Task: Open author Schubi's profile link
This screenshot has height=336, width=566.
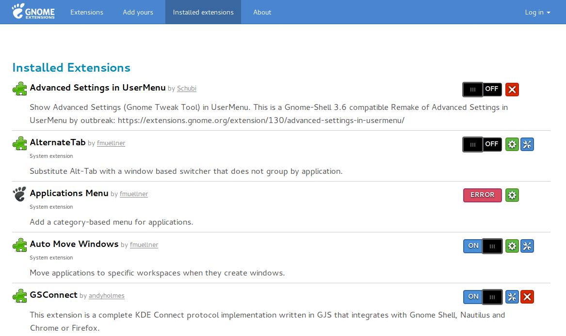Action: tap(187, 88)
